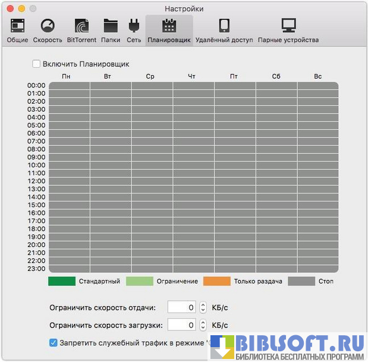
Task: Click the Планировщик calendar icon
Action: click(169, 27)
